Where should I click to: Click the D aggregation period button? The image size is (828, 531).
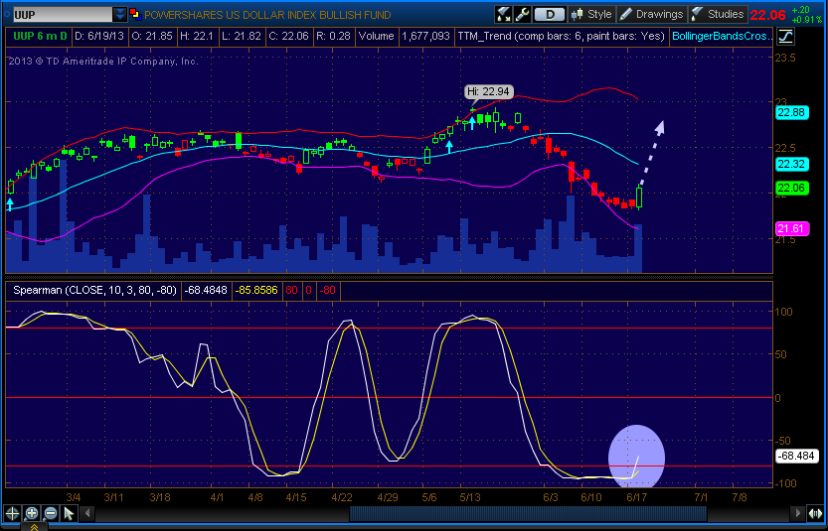click(x=549, y=14)
